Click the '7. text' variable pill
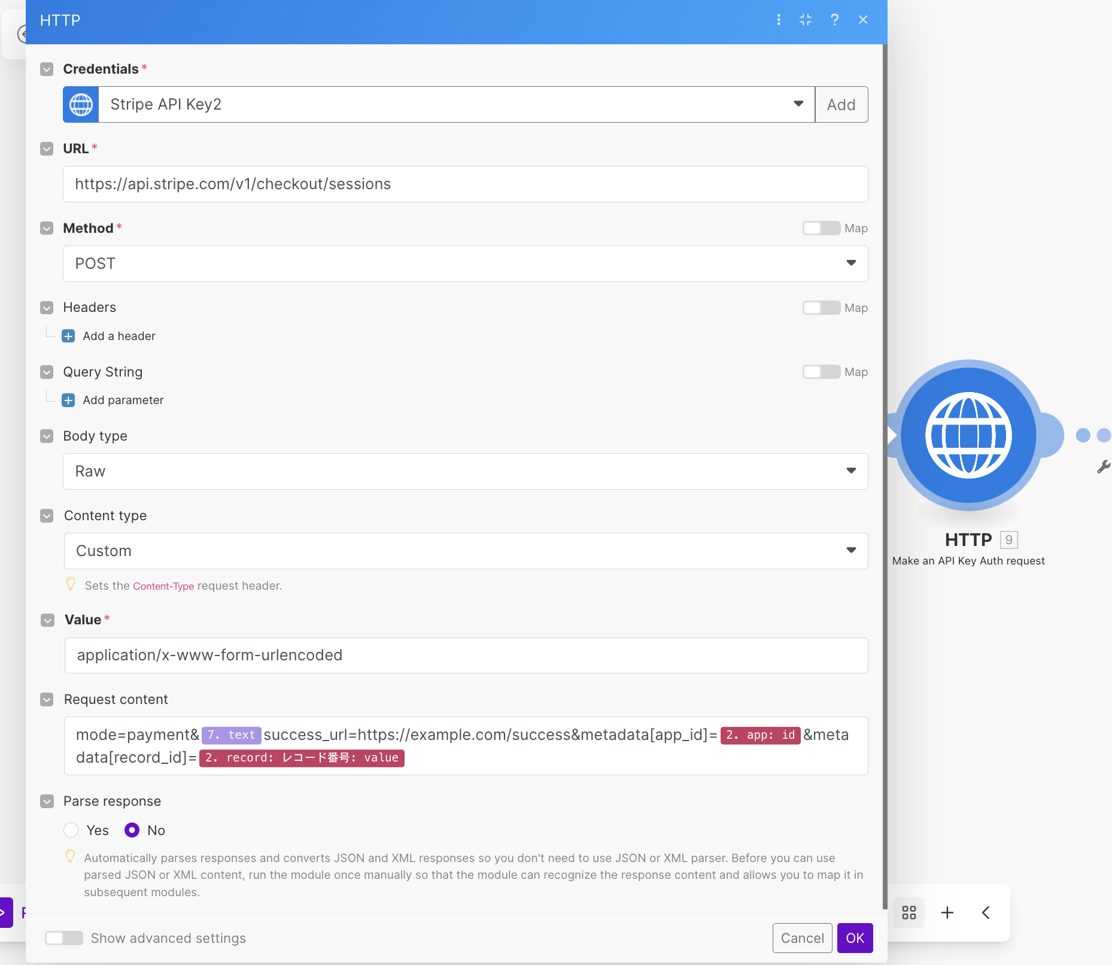Image resolution: width=1112 pixels, height=965 pixels. tap(231, 735)
